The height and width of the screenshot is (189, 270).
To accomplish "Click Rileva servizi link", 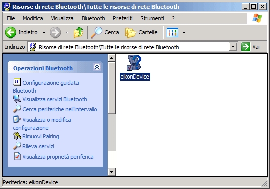I will click(38, 146).
